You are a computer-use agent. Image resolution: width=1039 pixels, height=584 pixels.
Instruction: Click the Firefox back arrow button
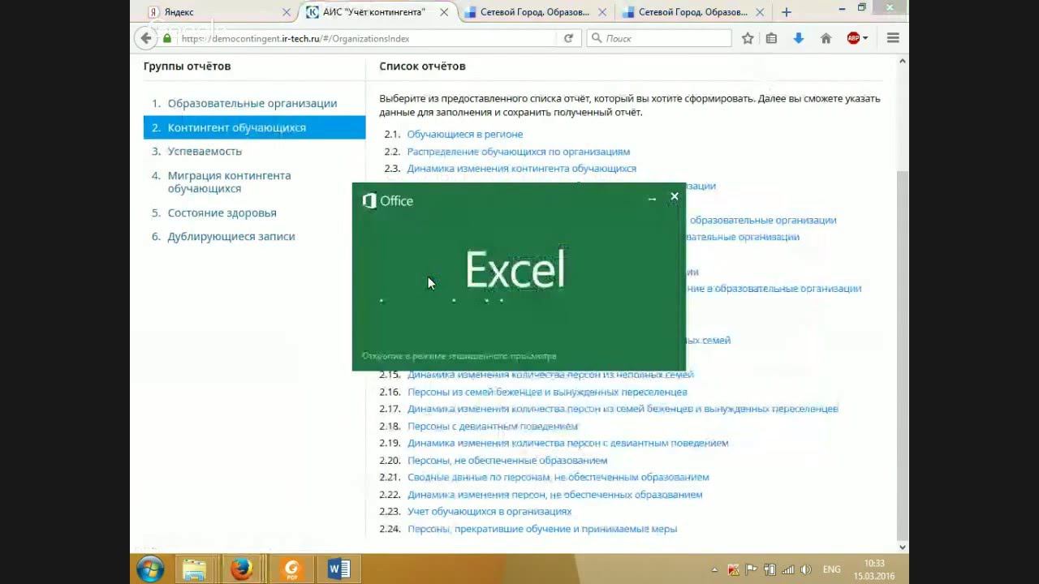[145, 38]
